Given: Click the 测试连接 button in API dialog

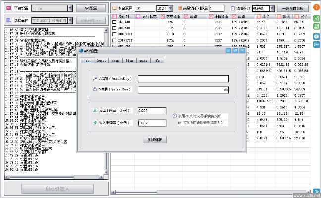Looking at the screenshot, I should click(x=155, y=140).
